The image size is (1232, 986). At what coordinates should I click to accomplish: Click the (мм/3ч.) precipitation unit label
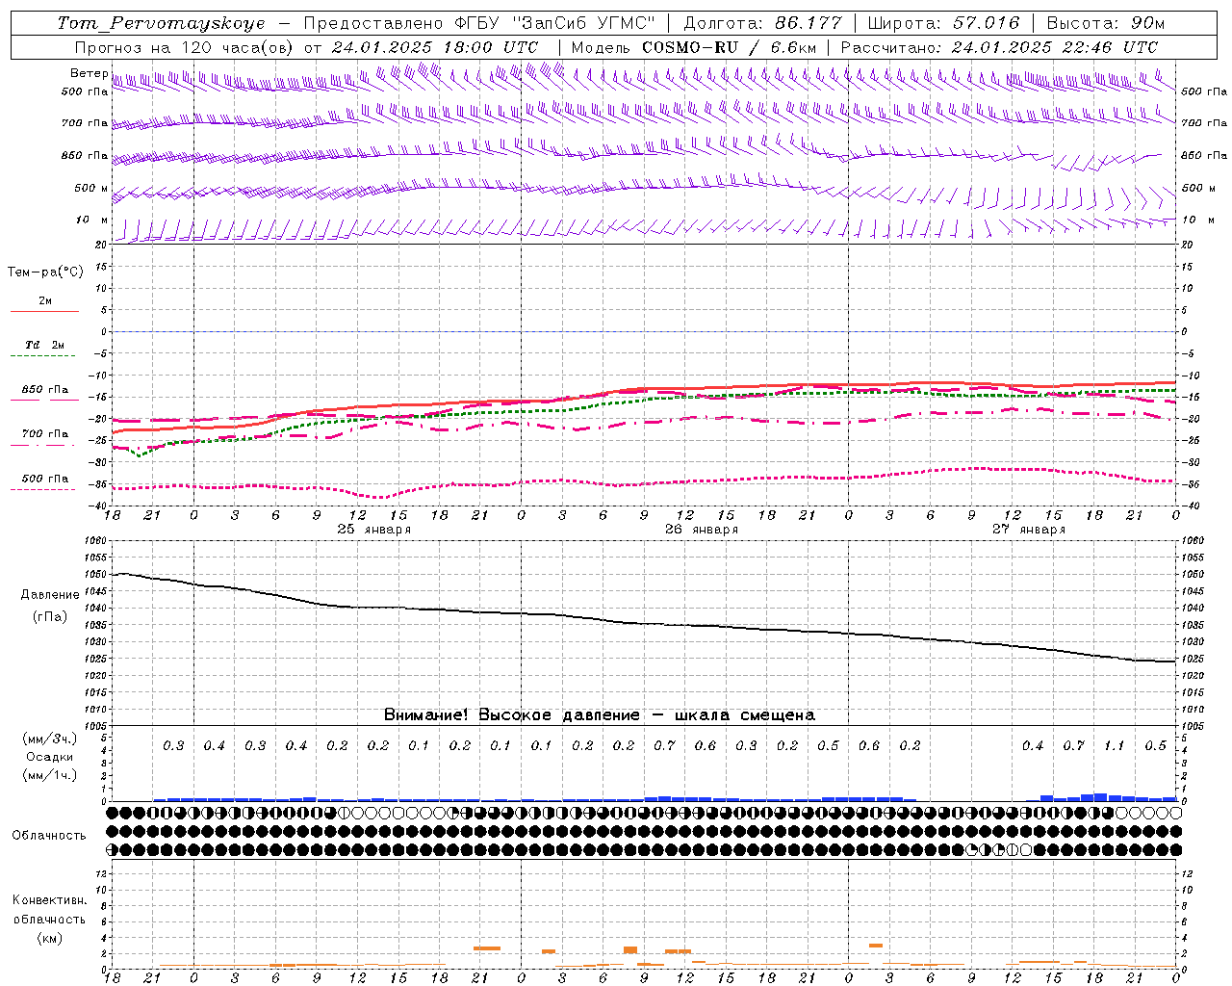pos(49,739)
